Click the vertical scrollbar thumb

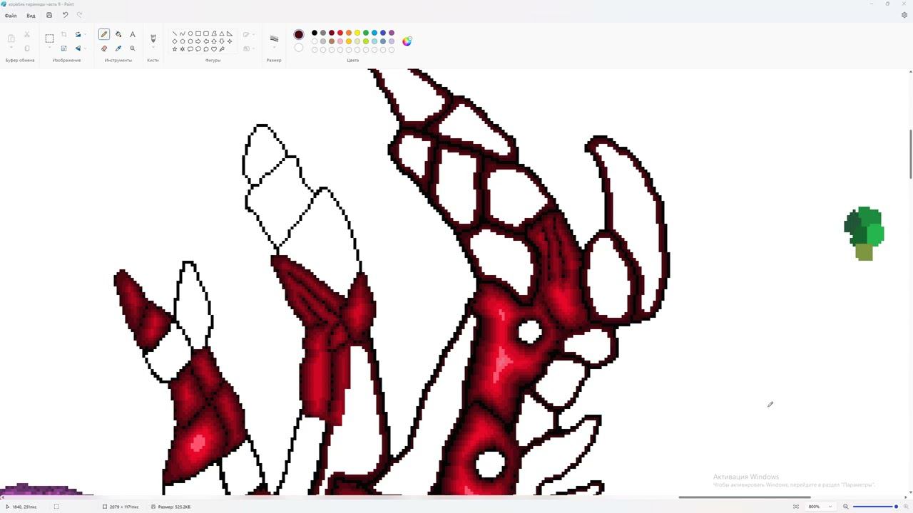[x=910, y=155]
